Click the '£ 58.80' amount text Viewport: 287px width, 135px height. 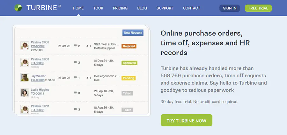pos(50,80)
